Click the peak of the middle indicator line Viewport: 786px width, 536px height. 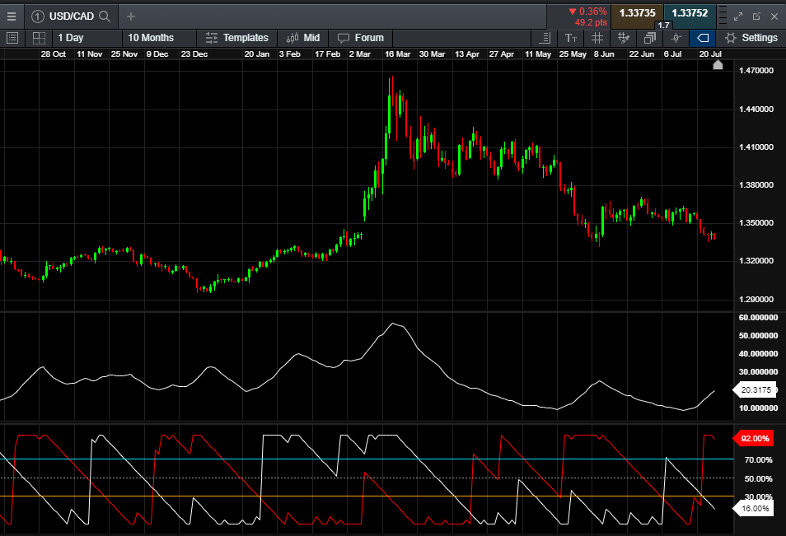point(394,324)
